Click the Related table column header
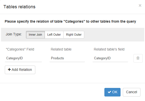The image size is (145, 101). 61,49
